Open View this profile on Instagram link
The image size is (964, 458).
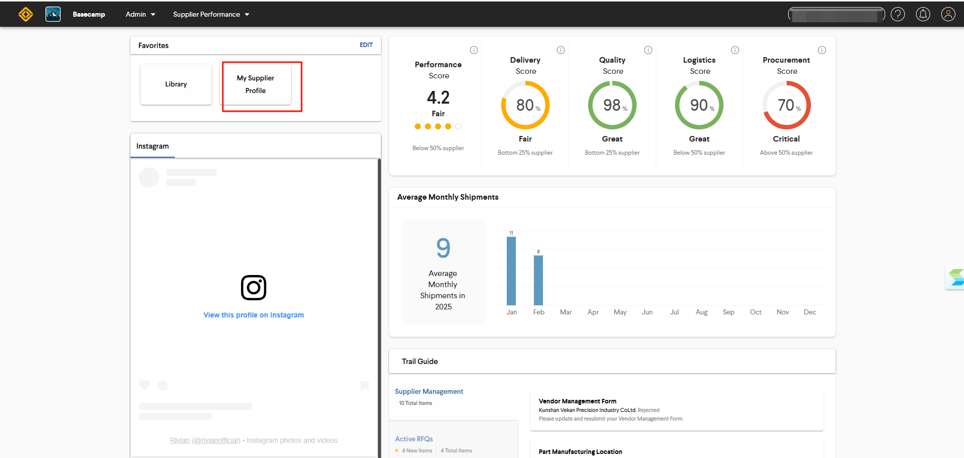coord(254,315)
